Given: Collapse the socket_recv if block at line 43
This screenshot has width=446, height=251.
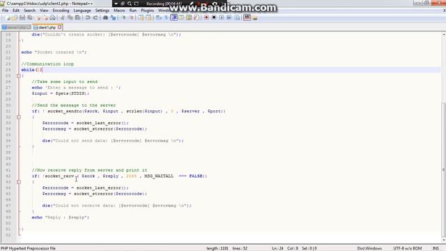Looking at the screenshot, I should [x=19, y=182].
